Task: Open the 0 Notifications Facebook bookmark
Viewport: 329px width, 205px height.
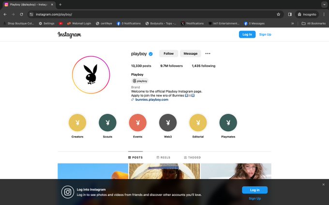Action: [129, 24]
